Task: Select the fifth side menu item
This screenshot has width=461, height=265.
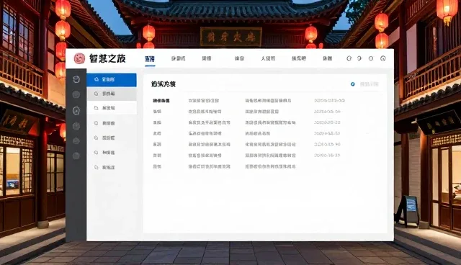Action: tap(112, 138)
